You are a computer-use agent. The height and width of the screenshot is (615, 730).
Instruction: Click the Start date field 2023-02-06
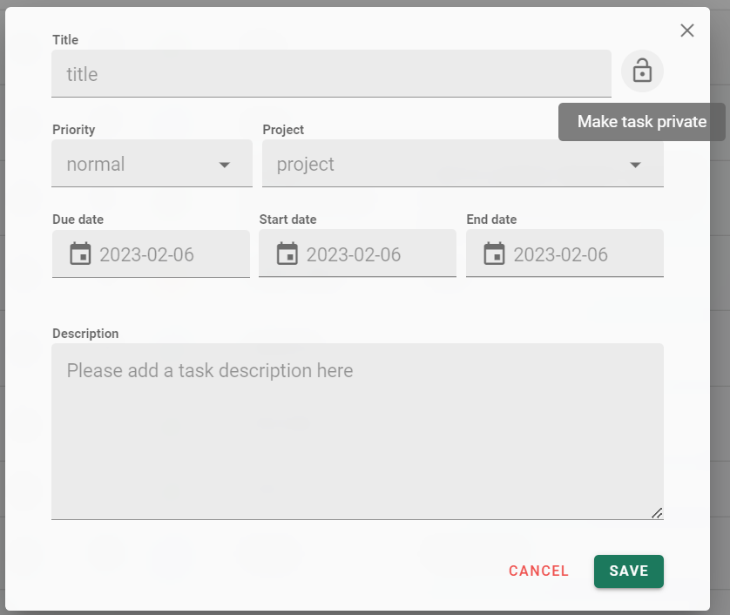click(357, 253)
